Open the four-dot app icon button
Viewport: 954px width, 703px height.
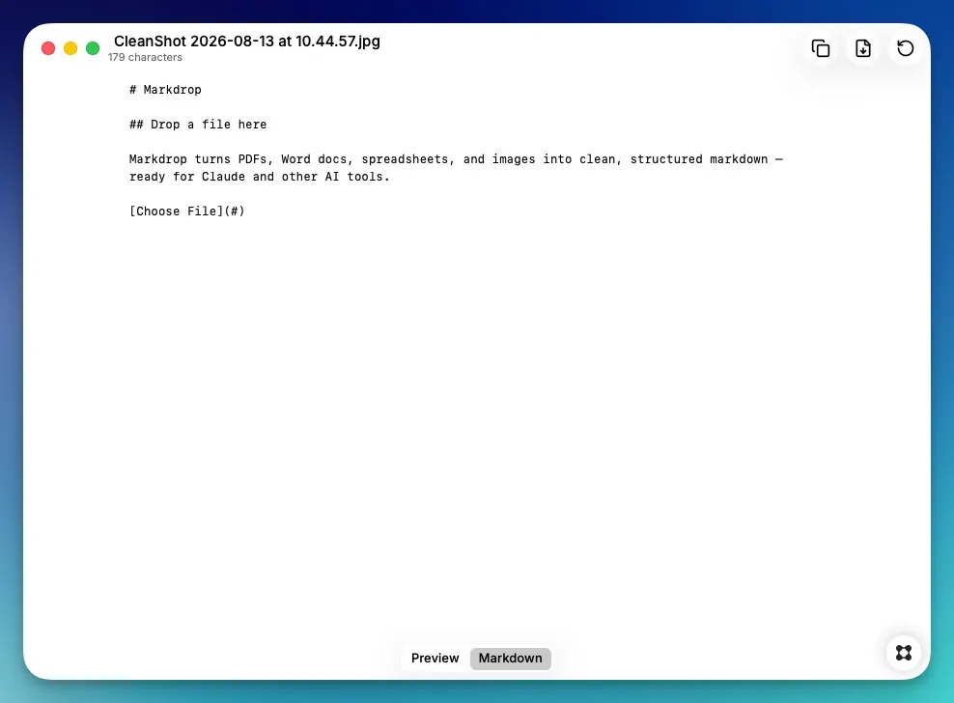(904, 653)
